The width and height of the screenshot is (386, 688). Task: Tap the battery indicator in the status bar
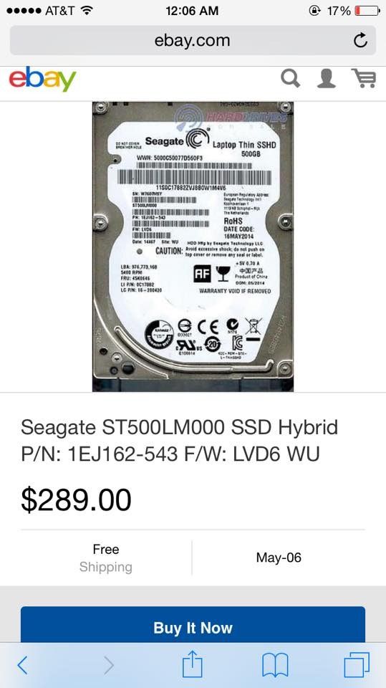(367, 11)
